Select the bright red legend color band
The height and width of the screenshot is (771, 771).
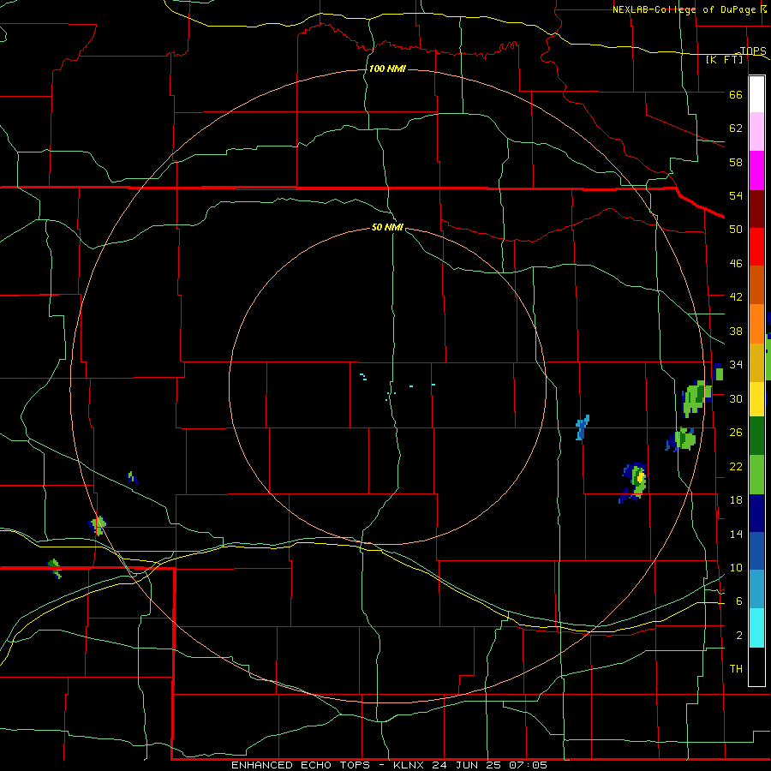tap(756, 247)
